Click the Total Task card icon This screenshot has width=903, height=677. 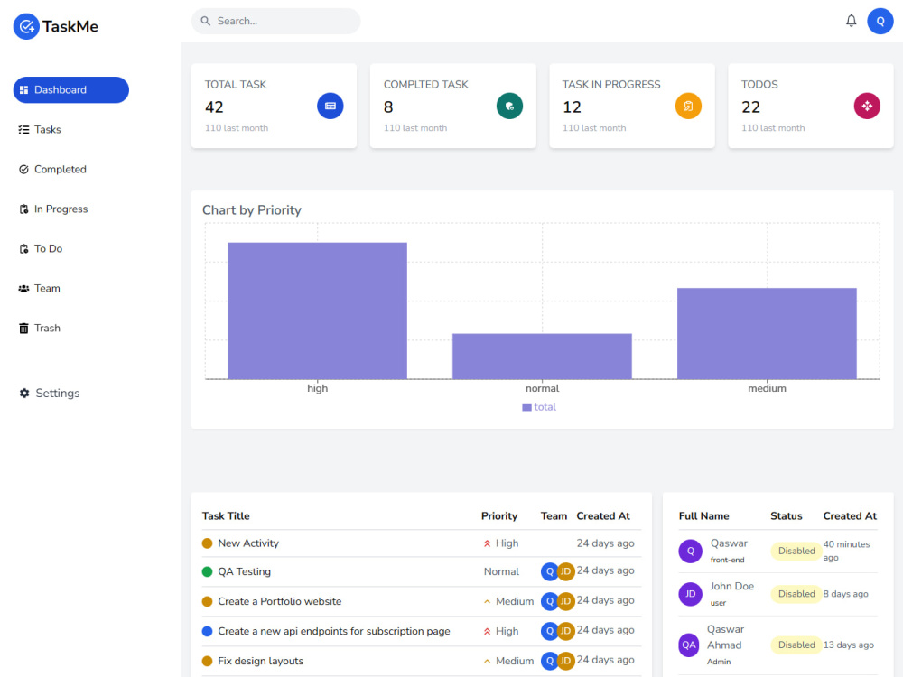click(x=330, y=106)
